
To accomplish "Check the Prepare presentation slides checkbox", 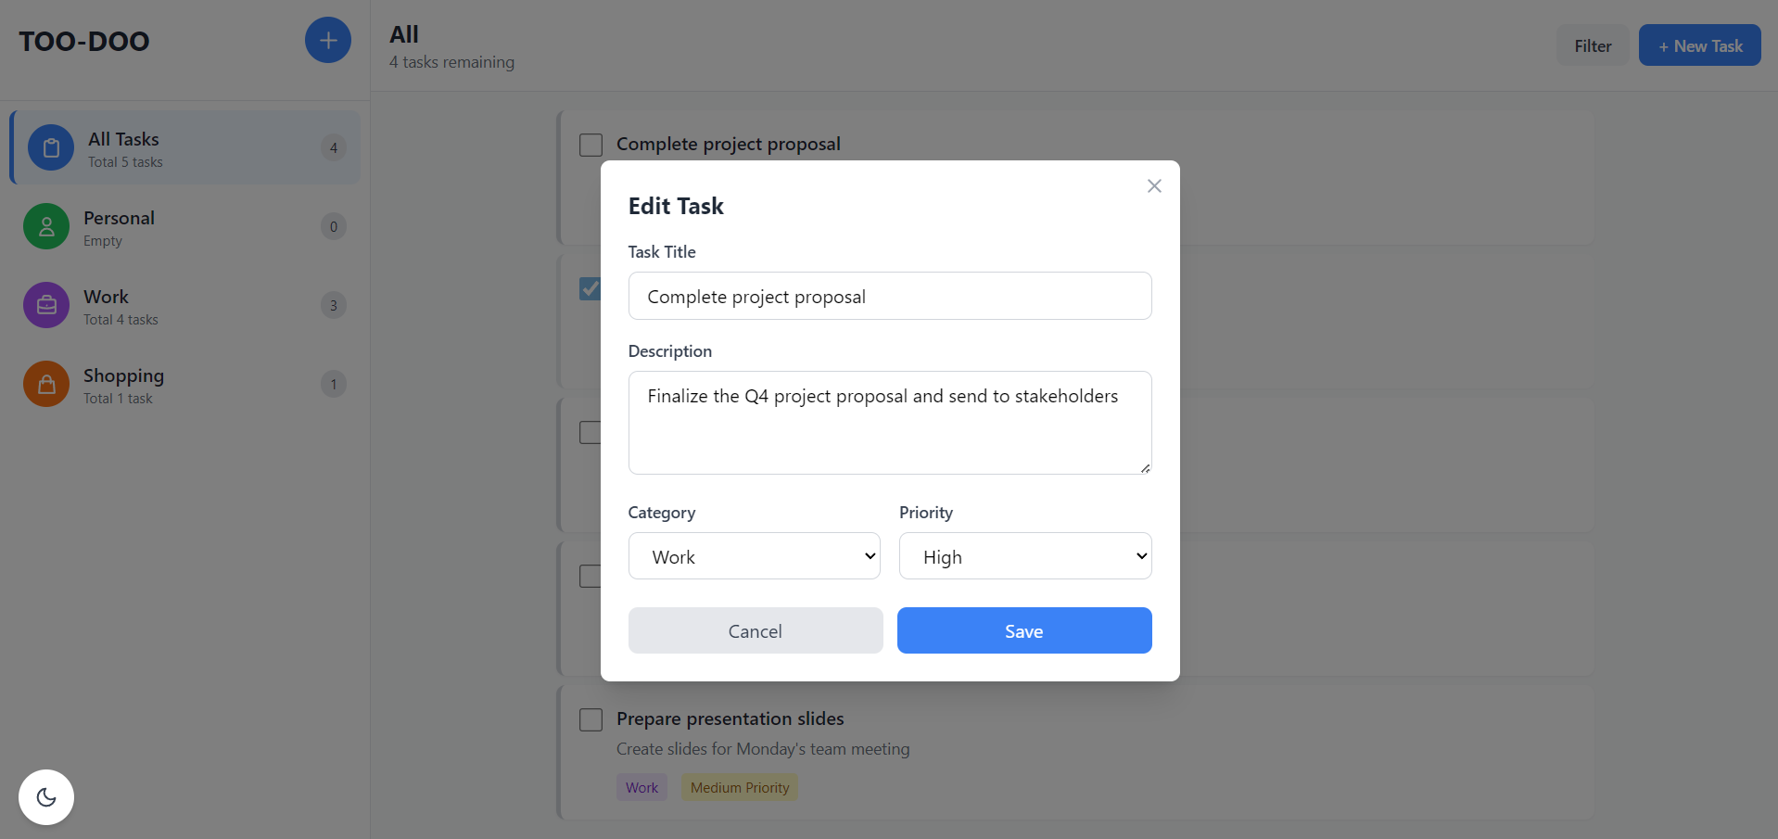I will tap(591, 719).
